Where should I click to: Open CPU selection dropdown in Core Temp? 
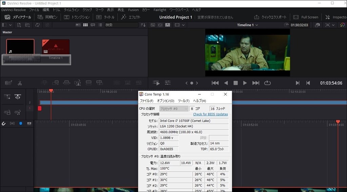point(173,109)
